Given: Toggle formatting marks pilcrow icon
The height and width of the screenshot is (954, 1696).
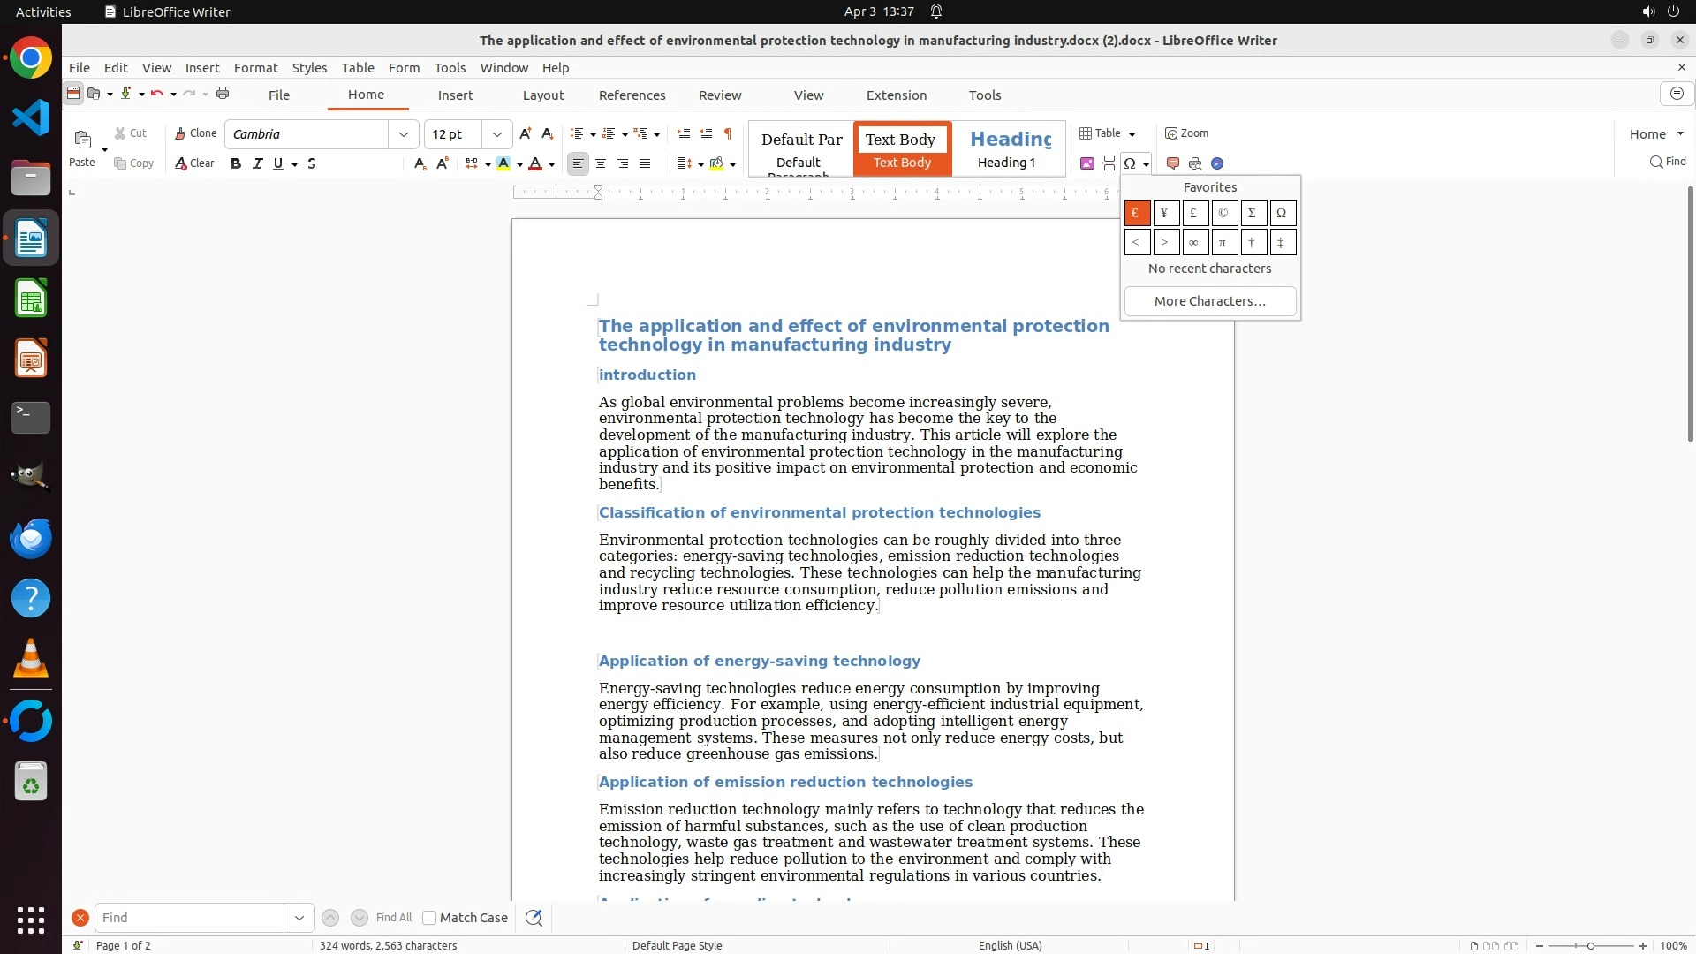Looking at the screenshot, I should click(728, 133).
